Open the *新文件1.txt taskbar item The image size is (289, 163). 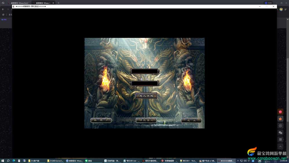(131, 161)
